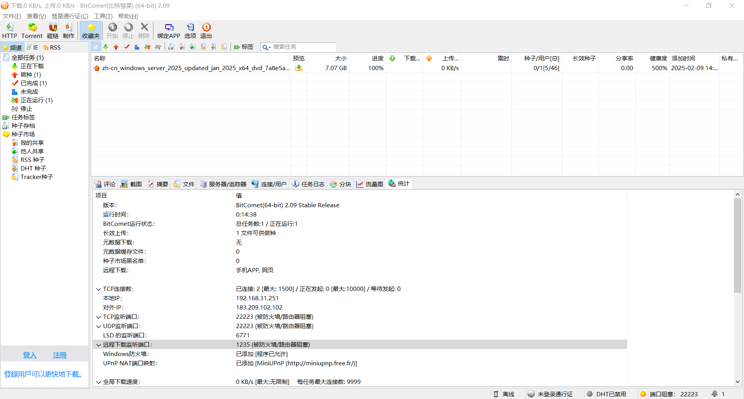Click the my-shares icon in filter bar
Screen dimensions: 744x399
[182, 47]
